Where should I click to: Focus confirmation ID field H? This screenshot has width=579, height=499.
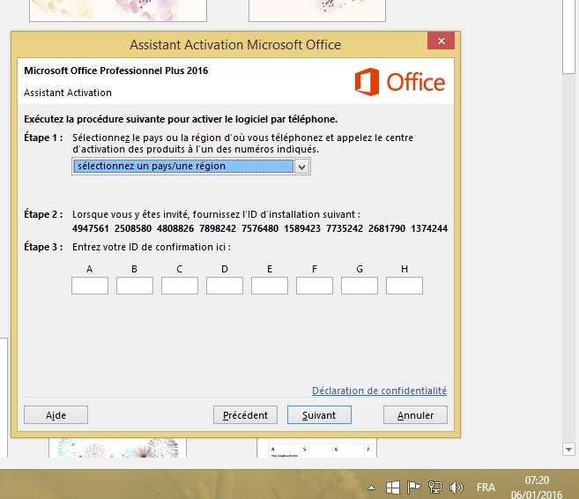[x=405, y=286]
